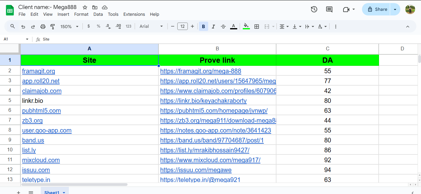Toggle strikethrough formatting button
The height and width of the screenshot is (194, 421).
point(223,27)
